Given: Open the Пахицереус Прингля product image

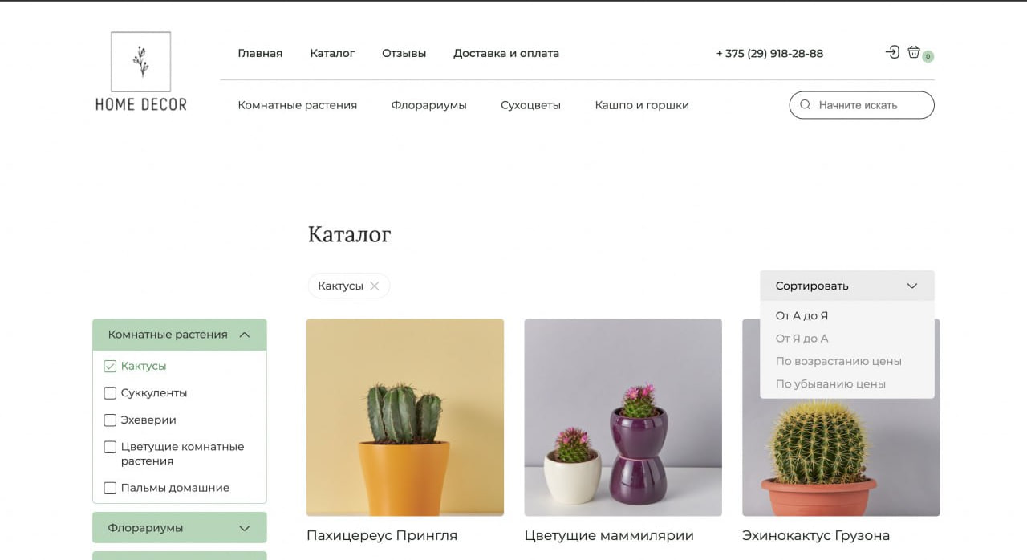Looking at the screenshot, I should pyautogui.click(x=405, y=417).
